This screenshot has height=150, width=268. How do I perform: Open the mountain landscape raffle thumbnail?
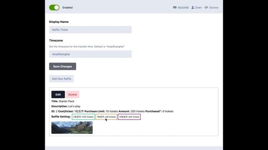(x=72, y=127)
